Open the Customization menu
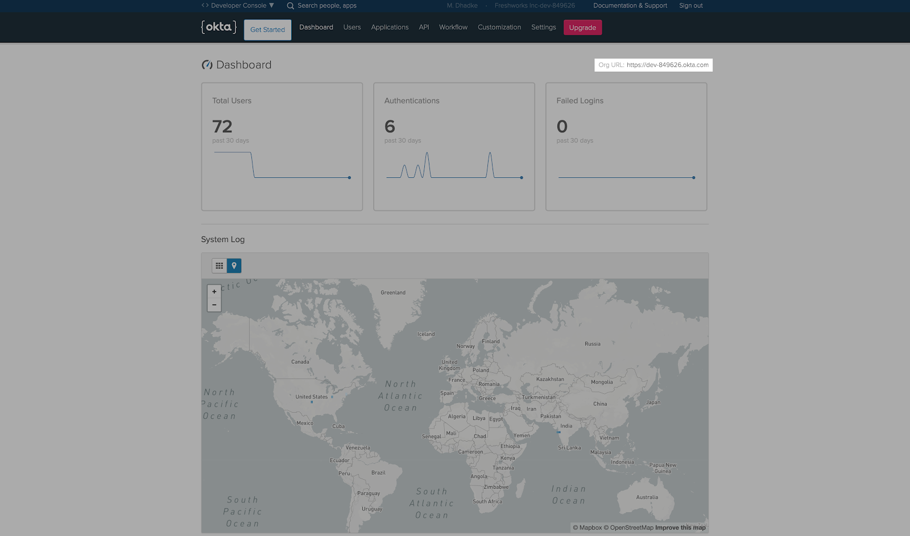The width and height of the screenshot is (910, 536). click(499, 27)
